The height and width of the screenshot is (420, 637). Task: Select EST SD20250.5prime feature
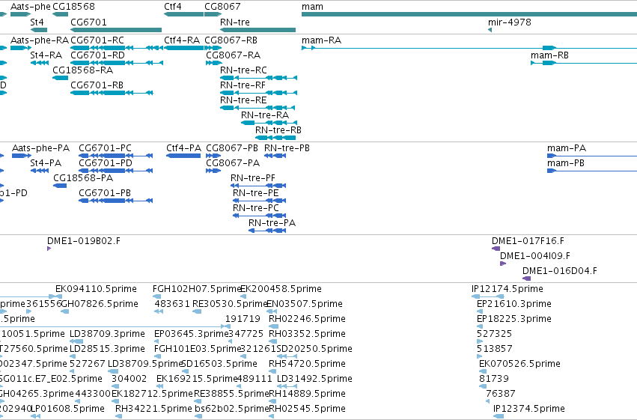pos(287,356)
